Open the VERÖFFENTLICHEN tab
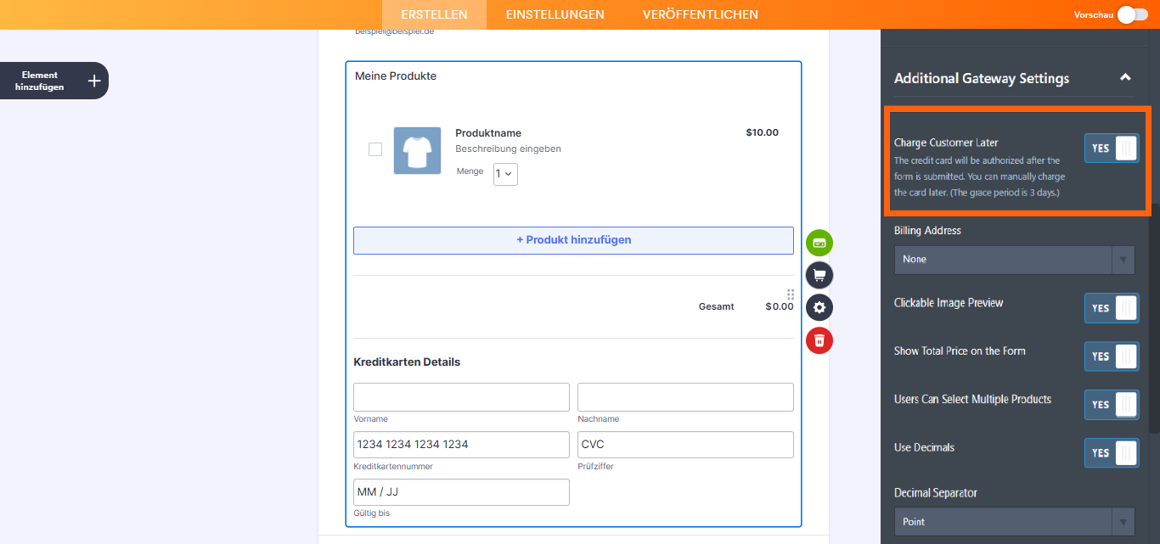This screenshot has width=1160, height=544. pos(701,14)
